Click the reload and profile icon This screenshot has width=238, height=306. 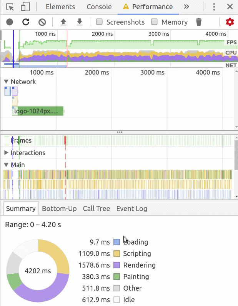pyautogui.click(x=26, y=22)
